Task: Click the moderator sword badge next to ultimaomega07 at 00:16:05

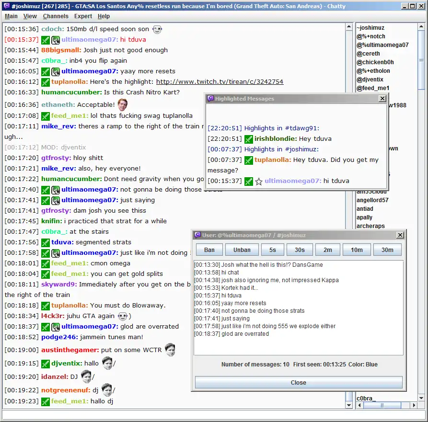Action: coord(56,72)
